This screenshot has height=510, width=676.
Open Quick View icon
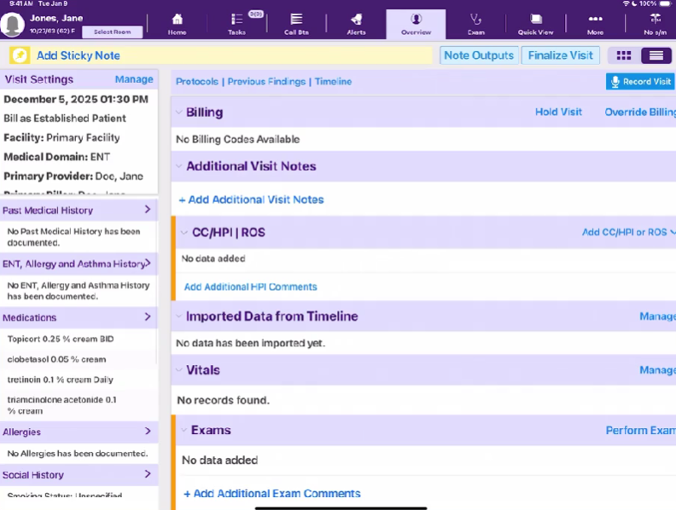tap(536, 20)
